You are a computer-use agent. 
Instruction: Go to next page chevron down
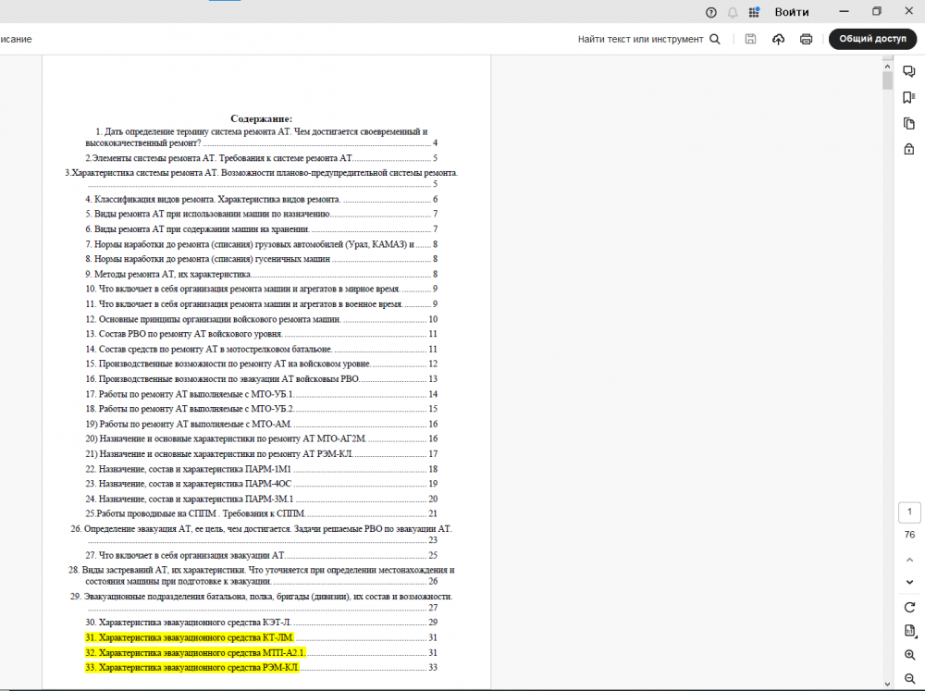pos(909,582)
